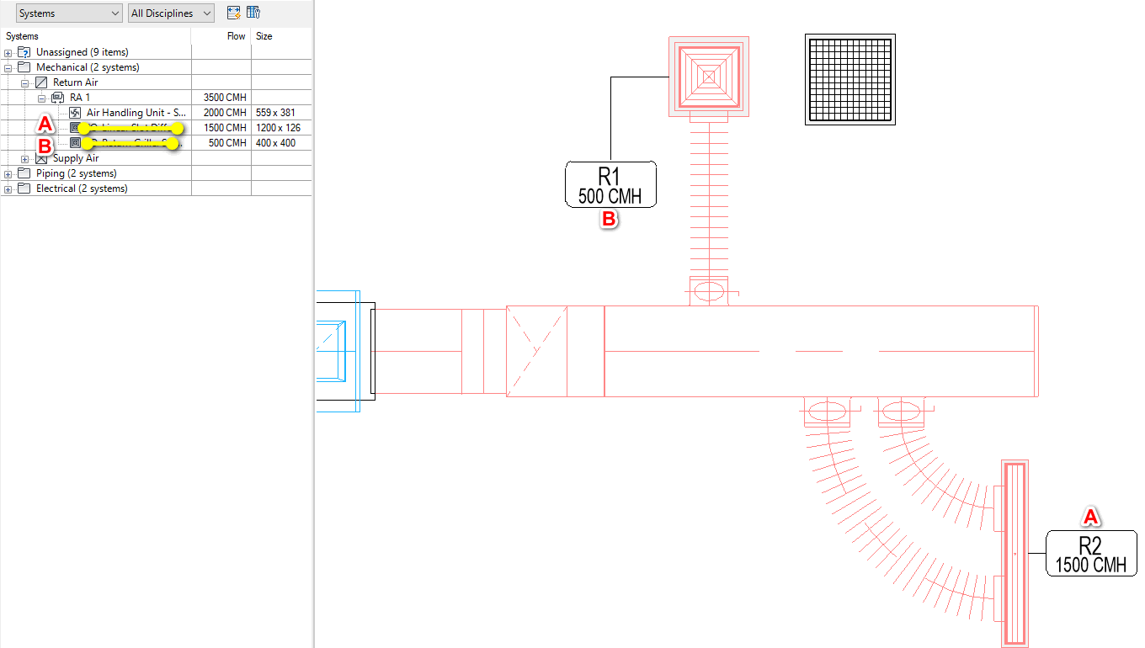
Task: Open the Systems view dropdown
Action: click(69, 13)
